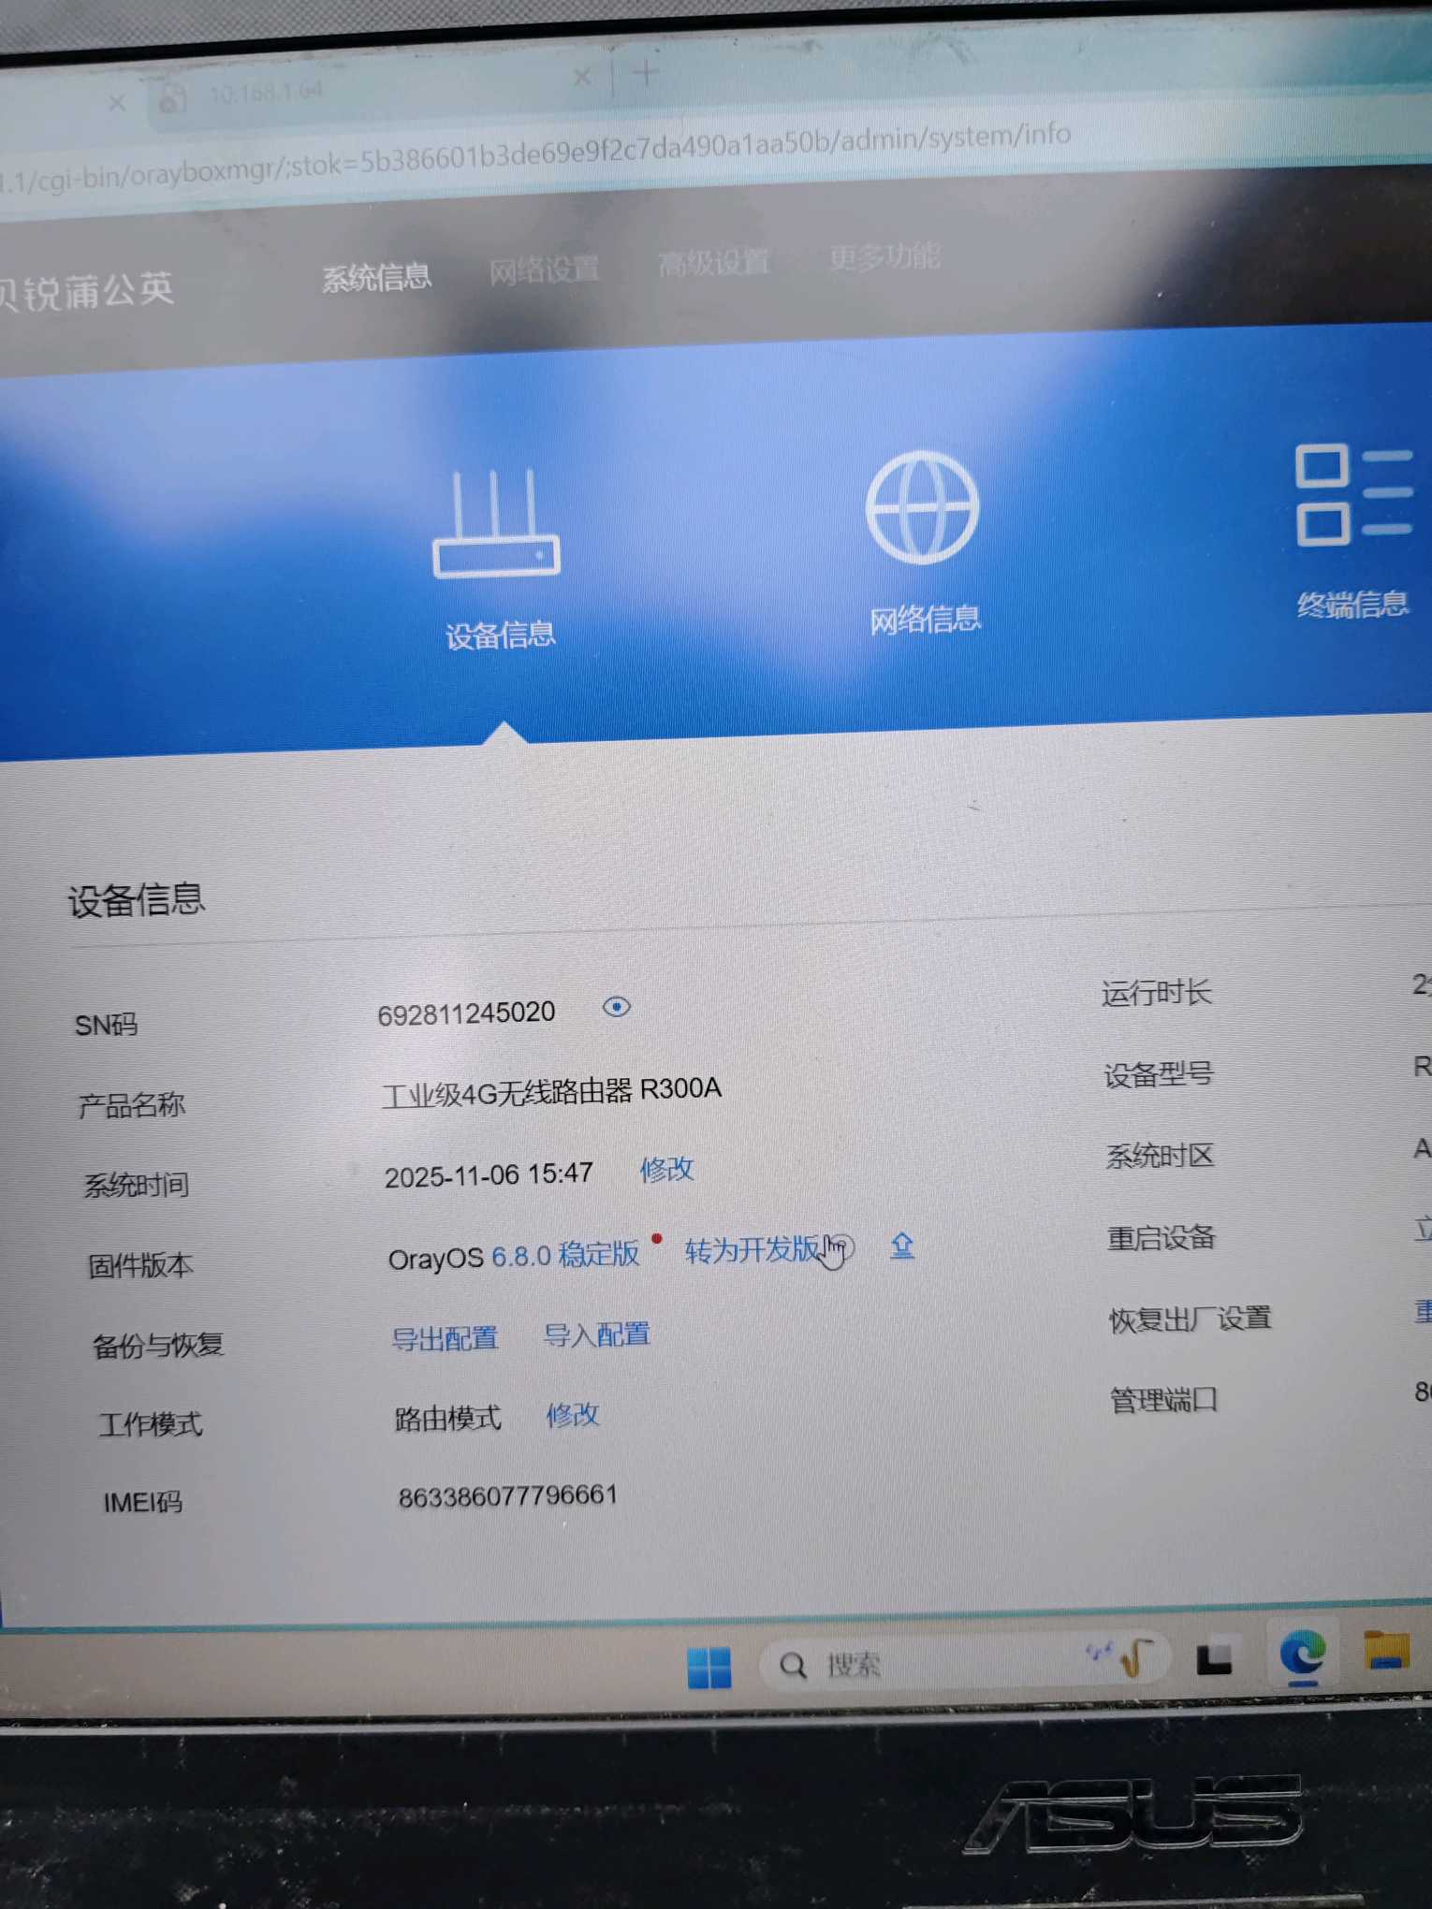The image size is (1432, 1909).
Task: Open the Windows Start menu
Action: tap(709, 1667)
